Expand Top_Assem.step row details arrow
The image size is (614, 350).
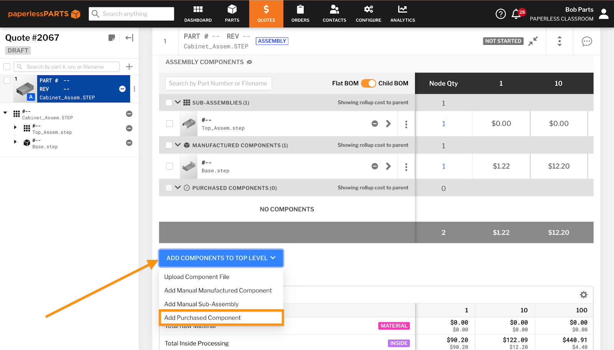388,124
